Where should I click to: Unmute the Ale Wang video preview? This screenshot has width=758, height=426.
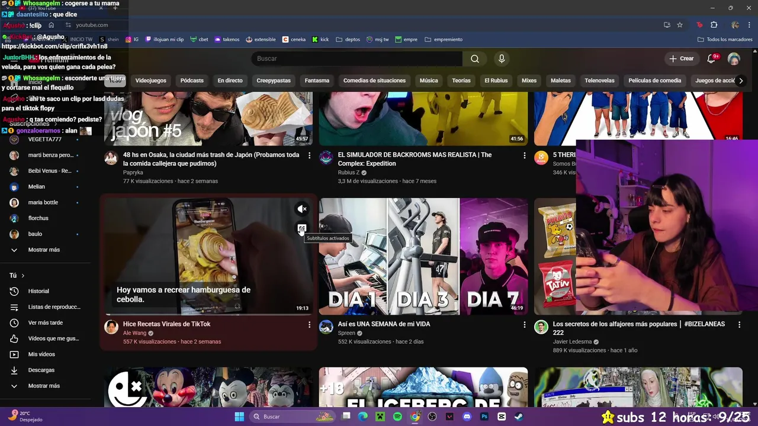[x=302, y=209]
